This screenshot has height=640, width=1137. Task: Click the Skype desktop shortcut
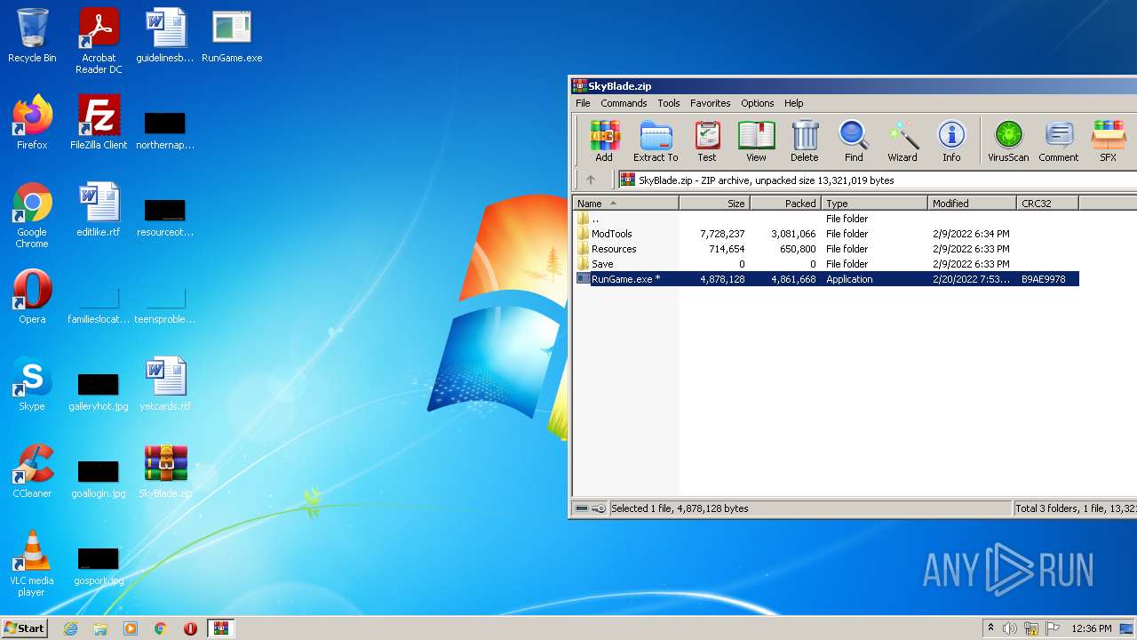[x=32, y=384]
